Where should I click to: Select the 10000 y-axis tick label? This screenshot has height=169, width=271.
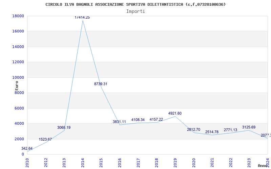(18, 77)
